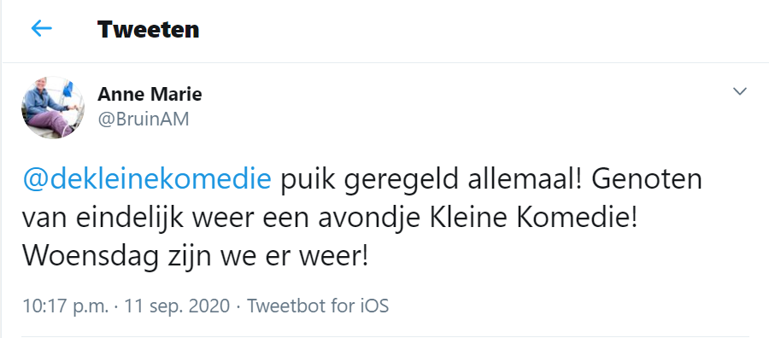The height and width of the screenshot is (338, 769).
Task: Open Anne Marie's round profile picture
Action: click(52, 108)
